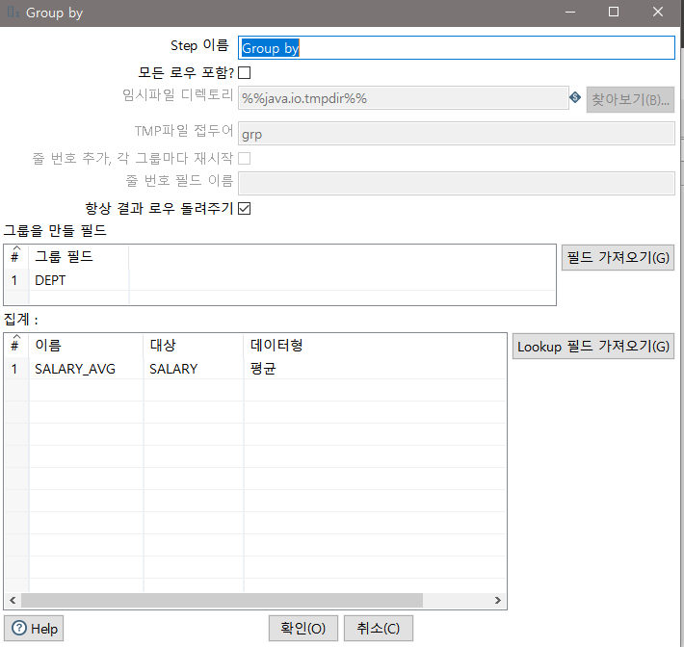Click the Step 이름 input field

(x=457, y=48)
